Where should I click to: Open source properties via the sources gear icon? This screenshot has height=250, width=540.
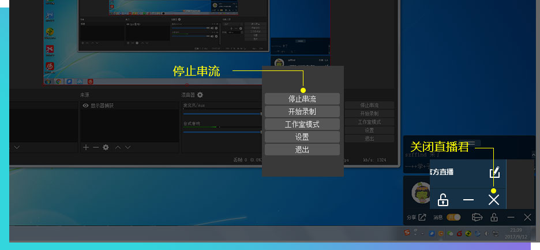coord(106,147)
